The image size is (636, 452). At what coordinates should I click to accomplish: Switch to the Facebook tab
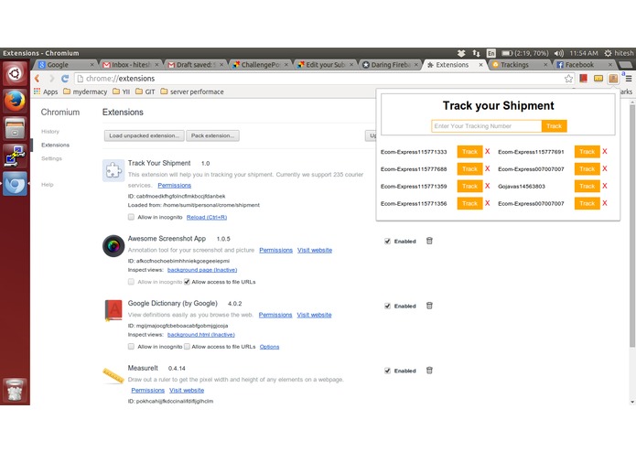585,64
